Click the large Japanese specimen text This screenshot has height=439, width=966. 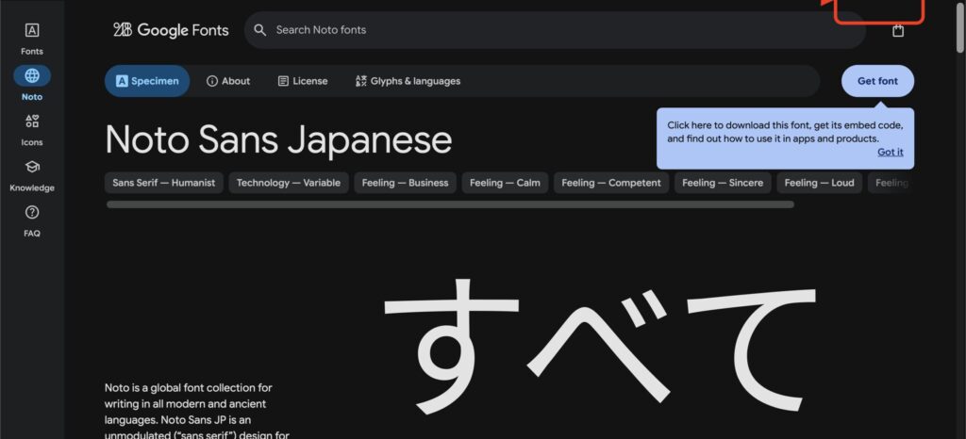click(x=601, y=347)
